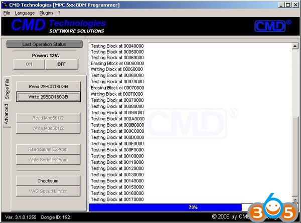Select log line 'Erasing Block at 00070000'
Viewport: 301px width, 223px height.
tap(117, 88)
